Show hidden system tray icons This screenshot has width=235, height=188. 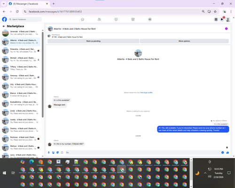(x=205, y=173)
